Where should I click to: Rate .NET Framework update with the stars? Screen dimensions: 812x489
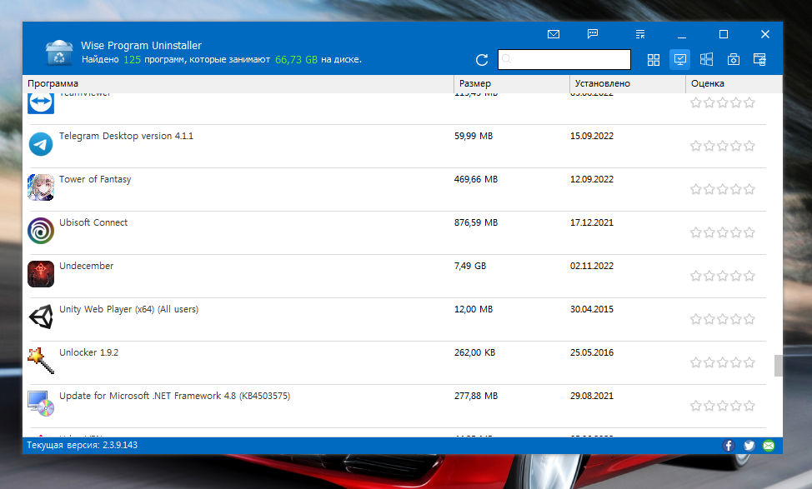coord(723,406)
